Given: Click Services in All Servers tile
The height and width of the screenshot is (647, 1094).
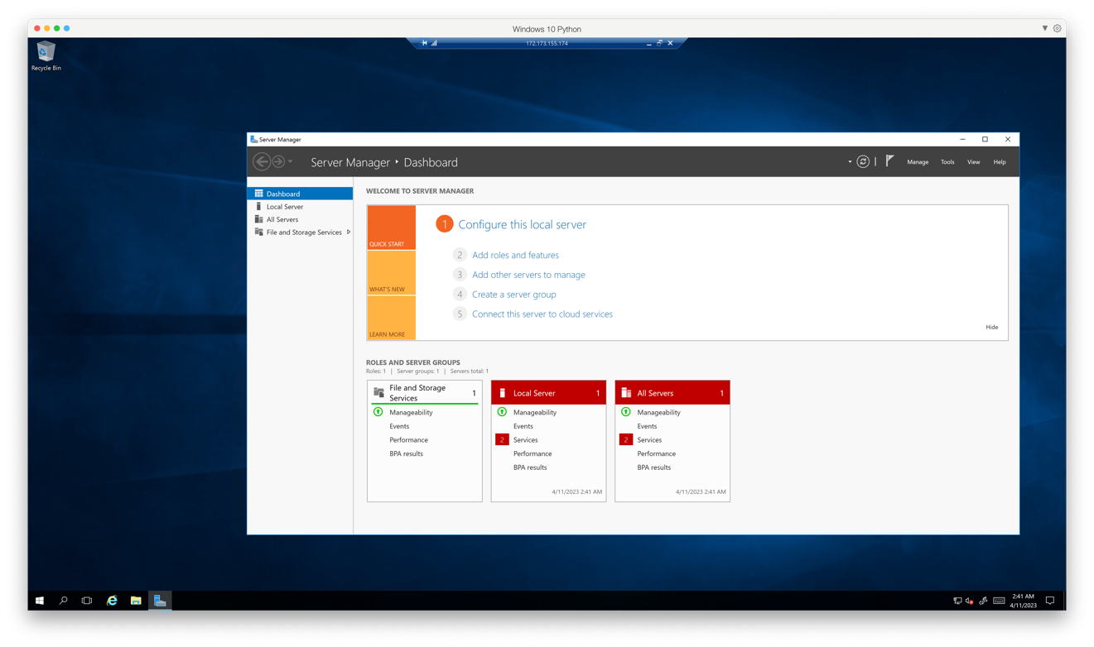Looking at the screenshot, I should (649, 440).
